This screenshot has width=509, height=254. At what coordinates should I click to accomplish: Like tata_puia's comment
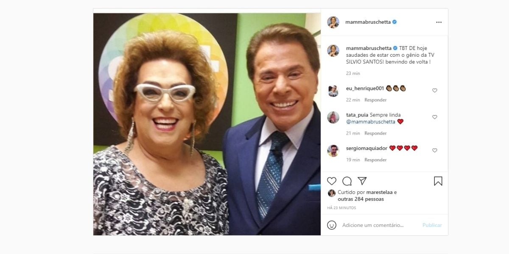pos(435,117)
